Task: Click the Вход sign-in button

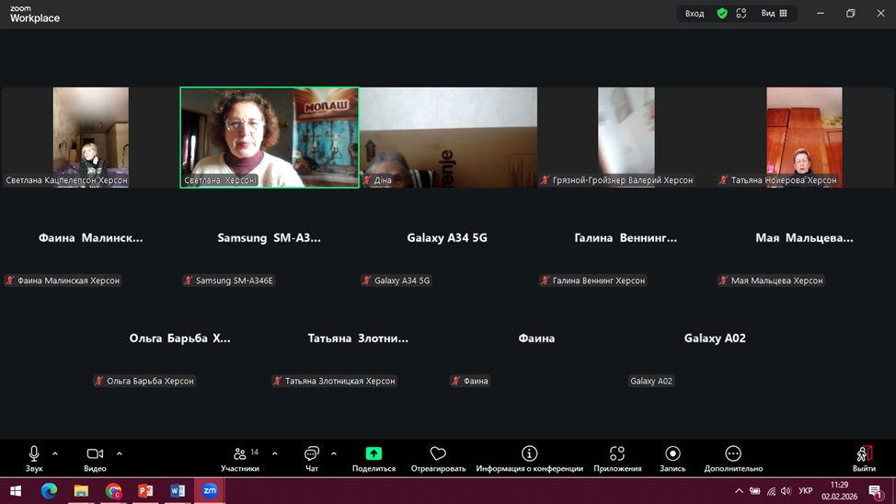Action: (x=695, y=14)
